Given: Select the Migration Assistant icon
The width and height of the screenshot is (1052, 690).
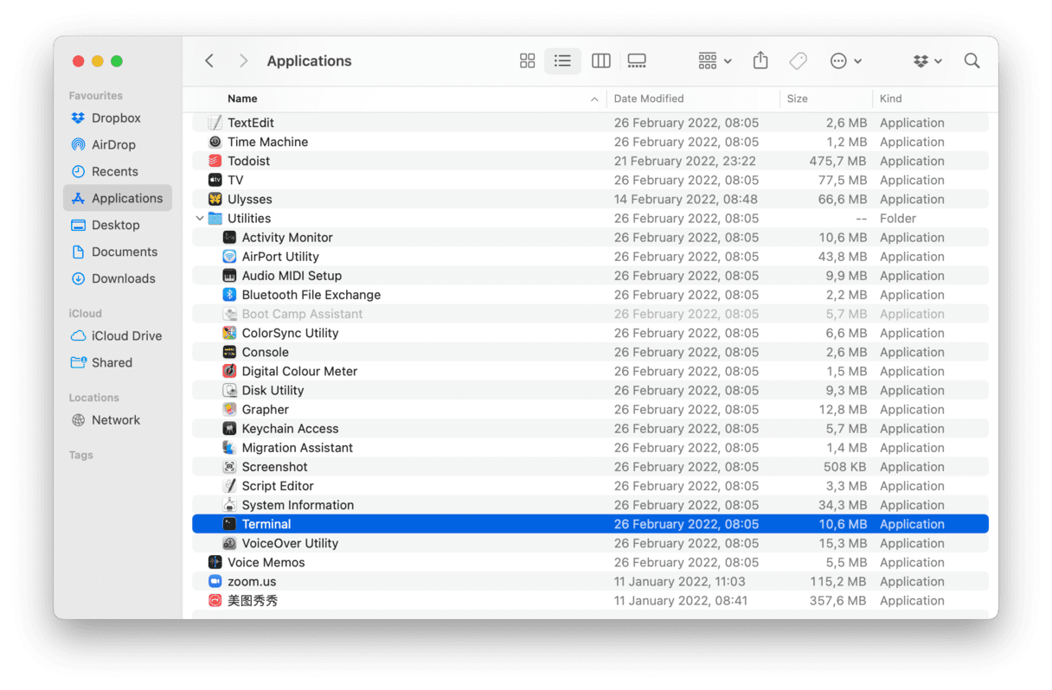Looking at the screenshot, I should coord(229,447).
